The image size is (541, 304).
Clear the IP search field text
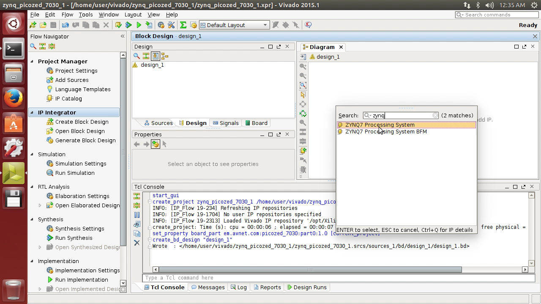[x=435, y=115]
